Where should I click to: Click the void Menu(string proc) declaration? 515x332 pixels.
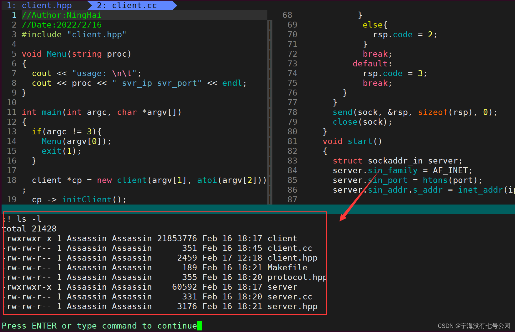(76, 54)
